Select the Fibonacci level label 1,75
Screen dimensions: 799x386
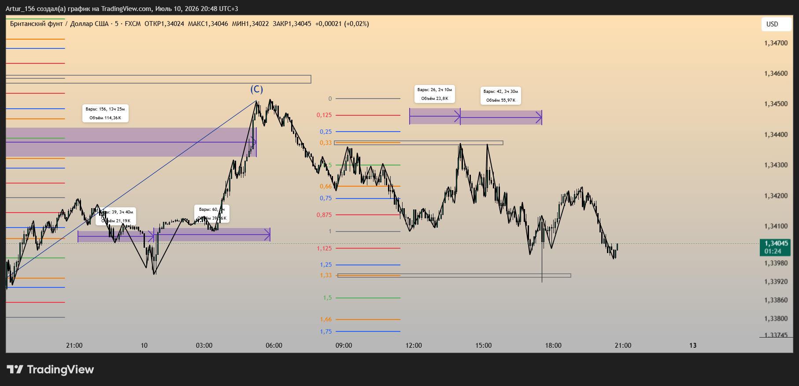(x=326, y=332)
